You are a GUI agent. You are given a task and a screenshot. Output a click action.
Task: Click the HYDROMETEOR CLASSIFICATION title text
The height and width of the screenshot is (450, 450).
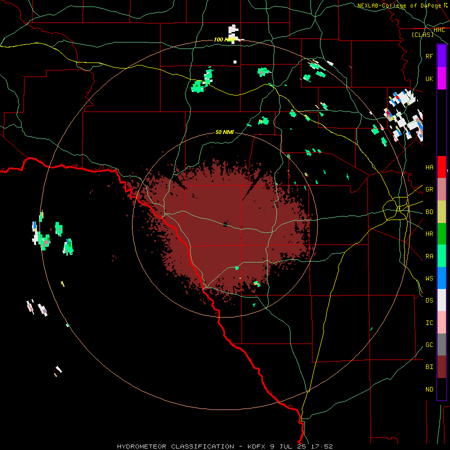[175, 446]
